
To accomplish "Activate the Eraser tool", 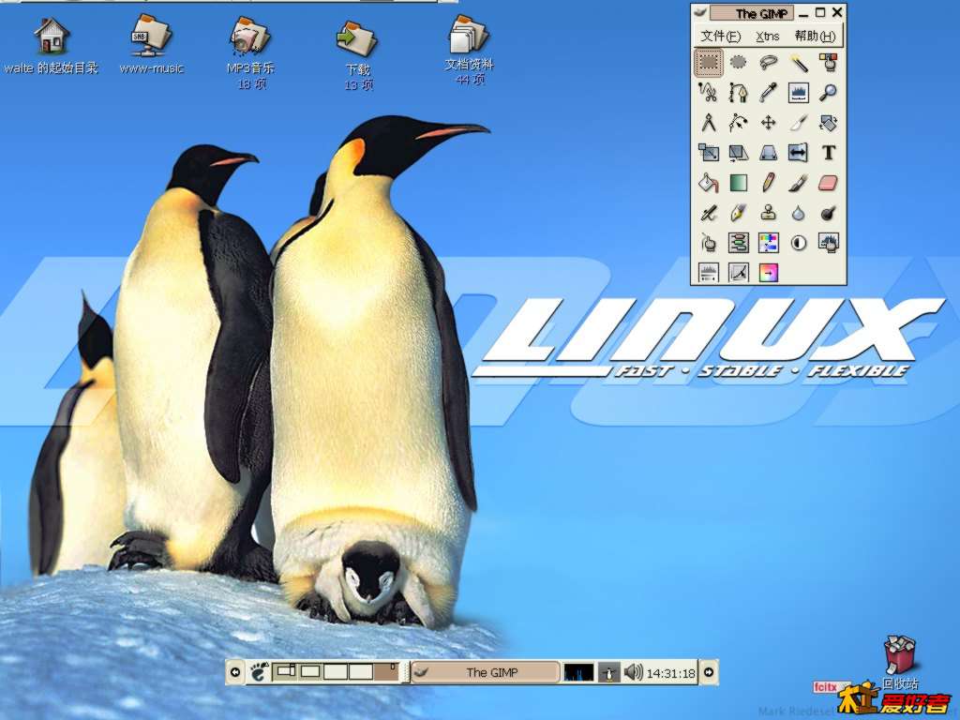I will 829,183.
